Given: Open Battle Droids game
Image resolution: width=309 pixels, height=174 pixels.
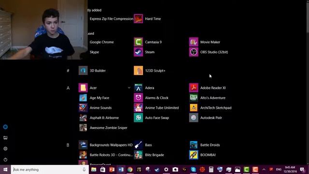Looking at the screenshot, I should 205,145.
